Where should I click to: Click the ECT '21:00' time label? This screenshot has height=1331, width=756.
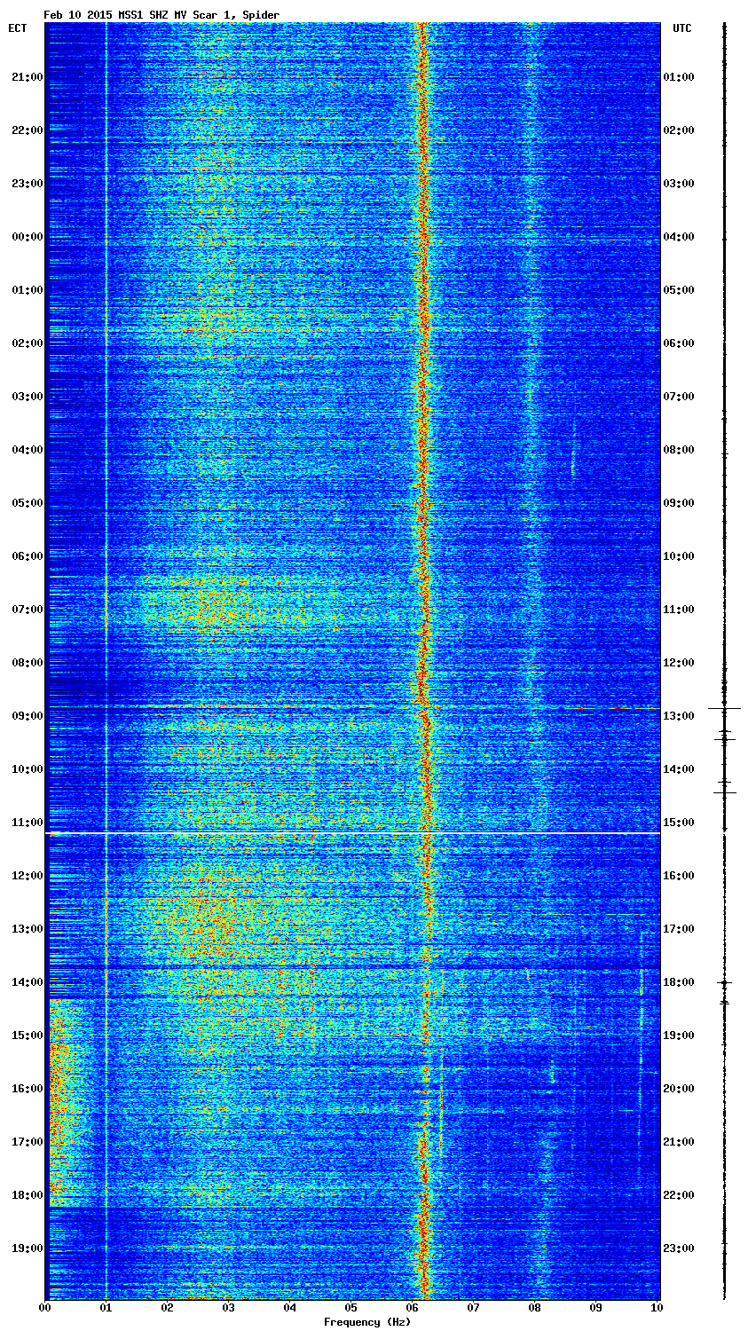tap(27, 77)
